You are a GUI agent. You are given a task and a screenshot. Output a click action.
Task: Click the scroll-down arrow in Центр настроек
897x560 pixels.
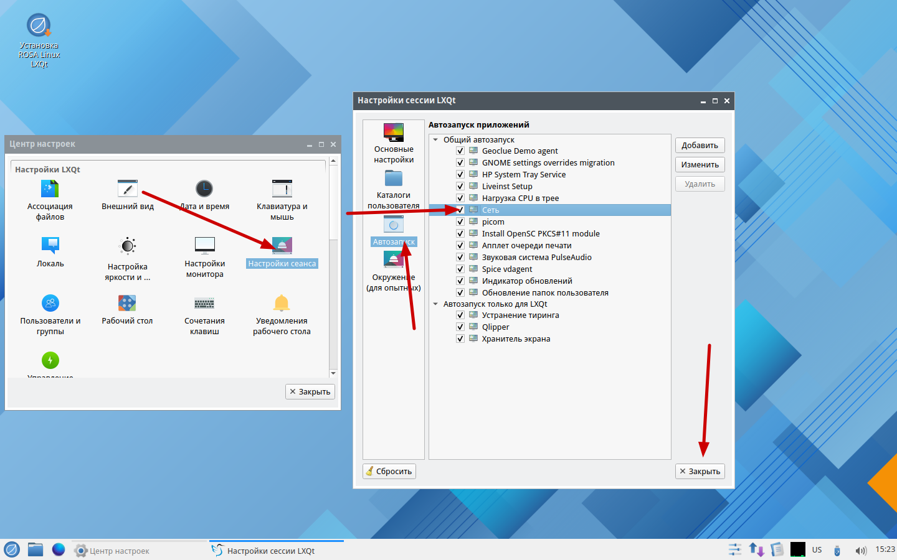(x=333, y=373)
